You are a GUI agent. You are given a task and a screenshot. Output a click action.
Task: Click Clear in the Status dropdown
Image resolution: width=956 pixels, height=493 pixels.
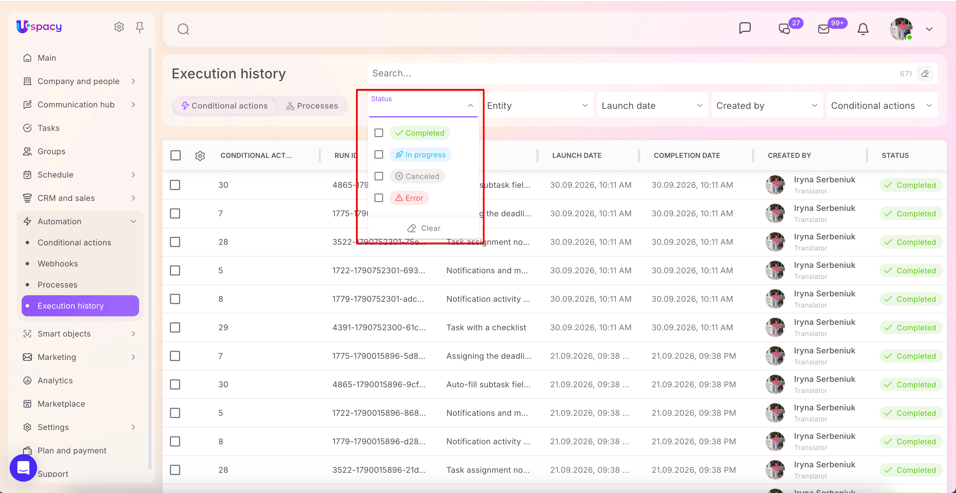(x=424, y=228)
